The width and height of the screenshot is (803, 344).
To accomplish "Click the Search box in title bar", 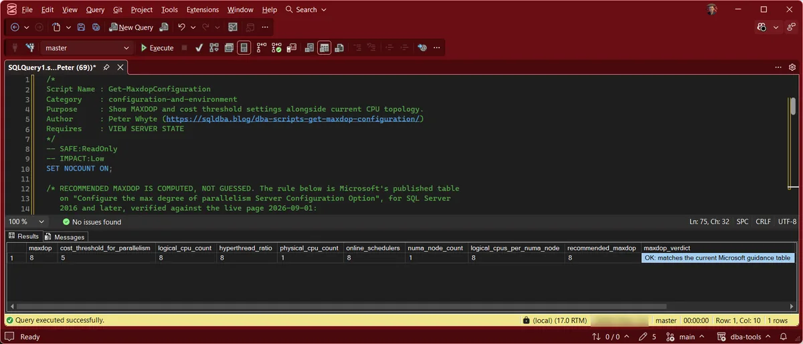I will coord(306,10).
